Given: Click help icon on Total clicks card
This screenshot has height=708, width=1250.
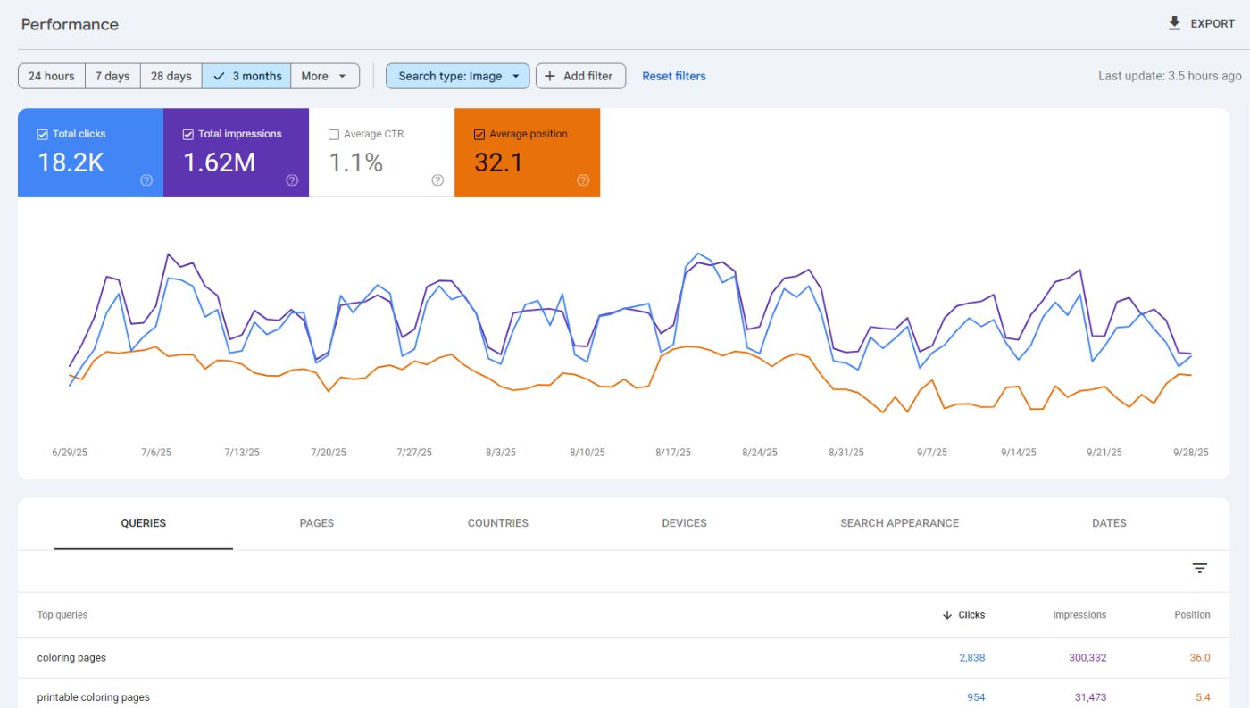Looking at the screenshot, I should (146, 180).
